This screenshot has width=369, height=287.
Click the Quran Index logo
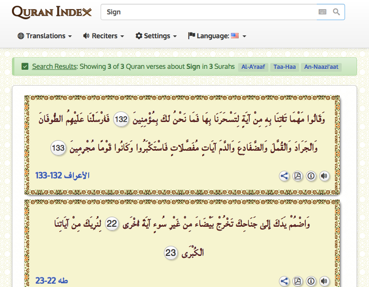(x=52, y=12)
